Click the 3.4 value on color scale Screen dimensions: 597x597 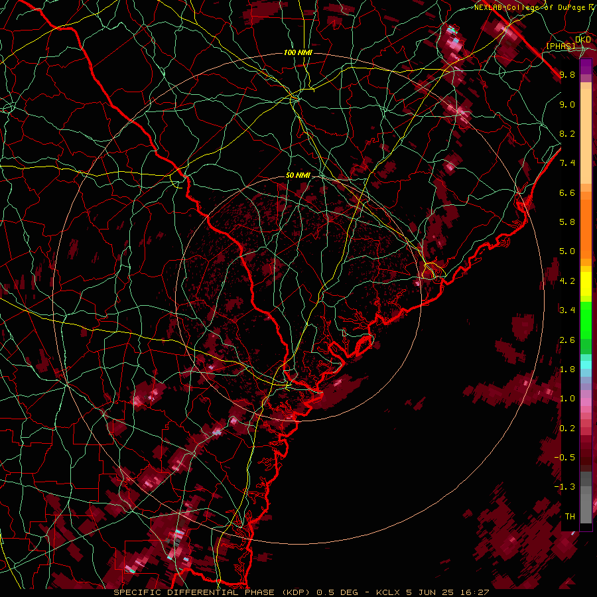[x=567, y=310]
